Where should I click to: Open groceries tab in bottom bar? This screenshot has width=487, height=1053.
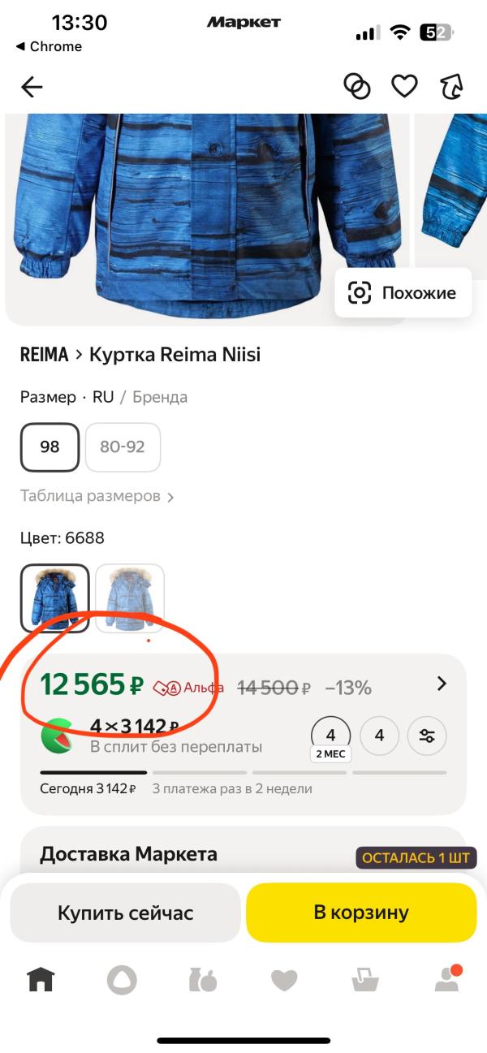(x=203, y=980)
